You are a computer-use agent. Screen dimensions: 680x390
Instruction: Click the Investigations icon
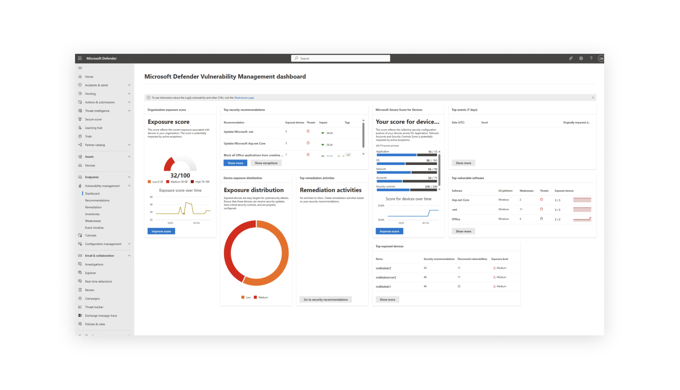pos(80,264)
